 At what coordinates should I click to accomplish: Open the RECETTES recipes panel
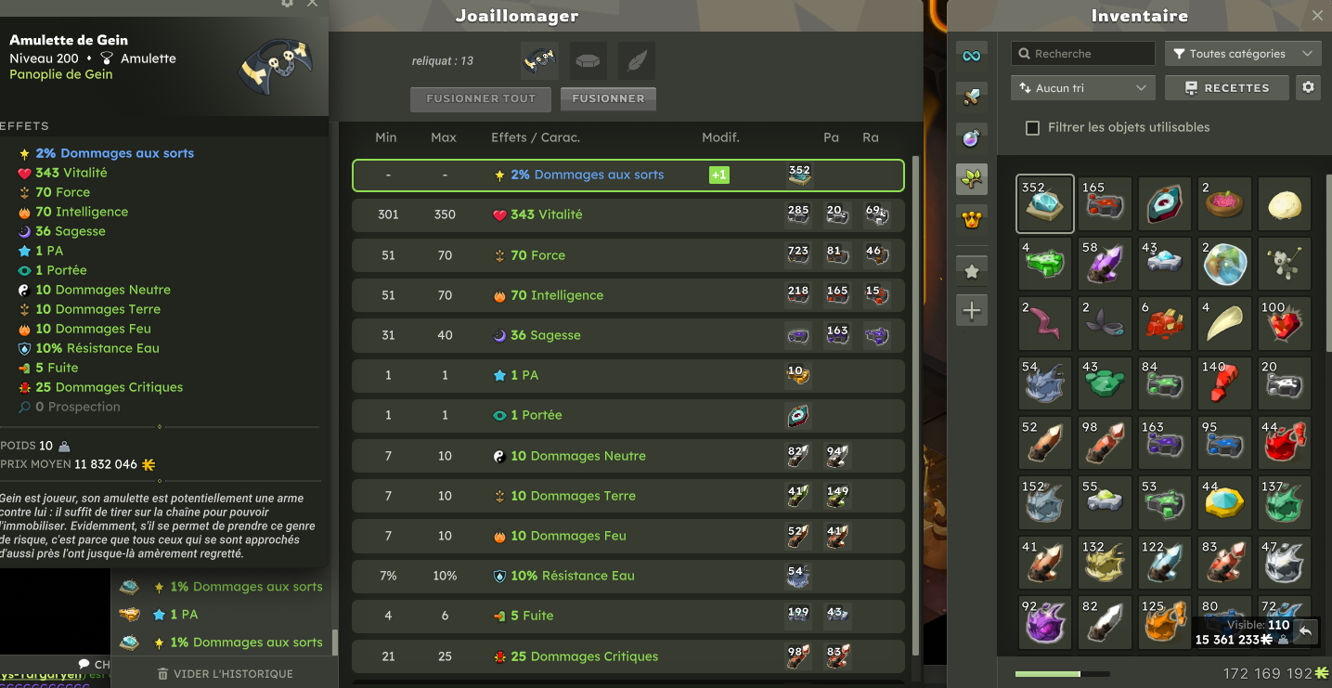[1227, 87]
